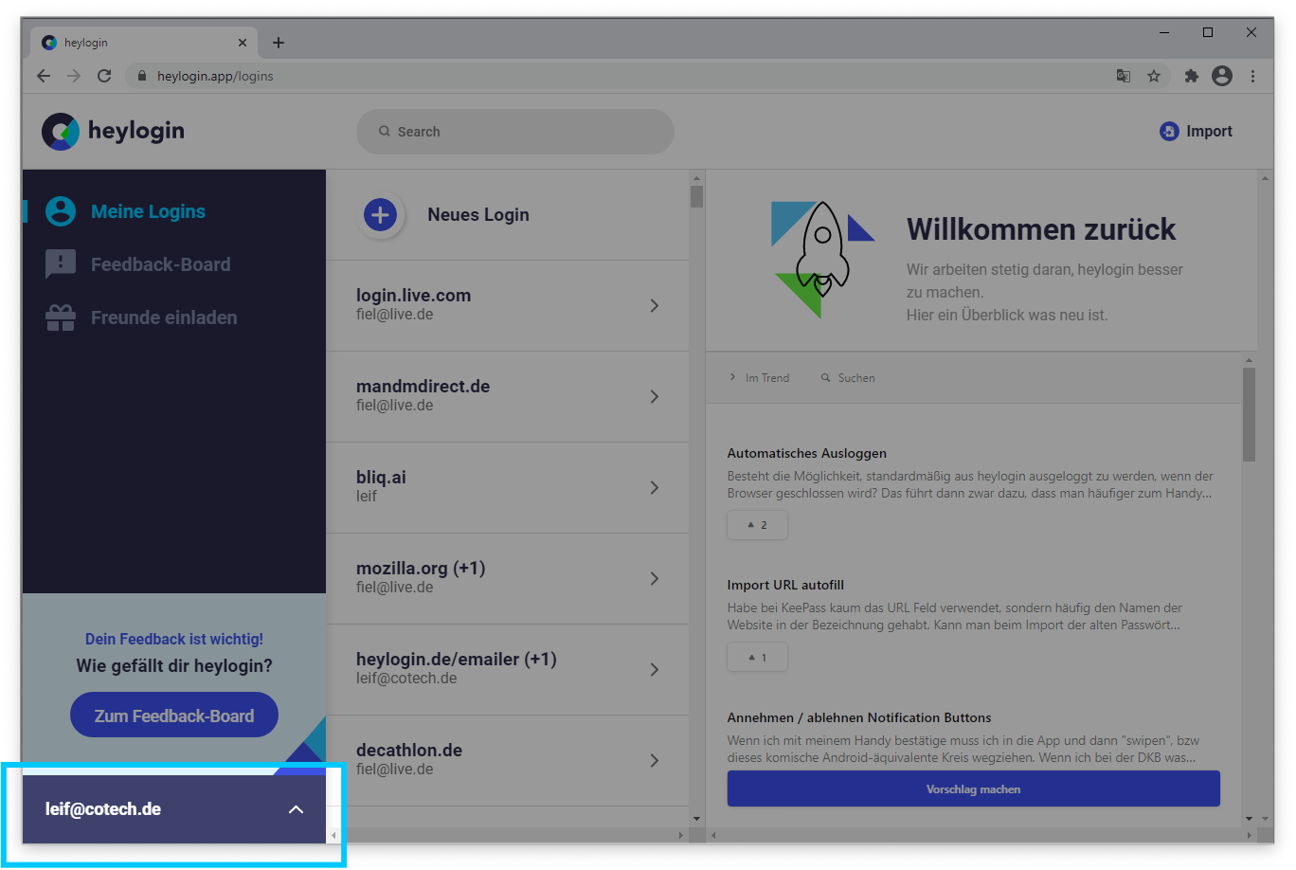Screen dimensions: 1296x870
Task: Reload the heylogin page
Action: [x=104, y=76]
